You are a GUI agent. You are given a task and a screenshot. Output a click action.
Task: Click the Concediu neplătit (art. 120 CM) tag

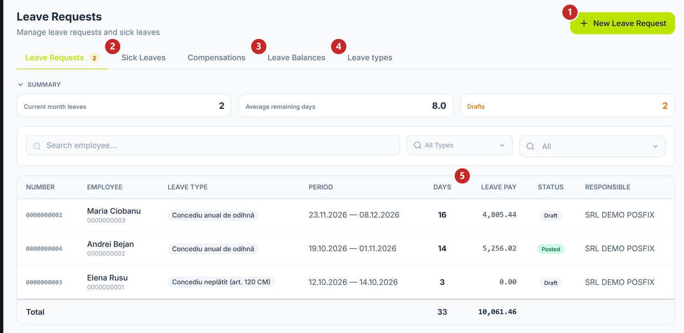coord(221,282)
